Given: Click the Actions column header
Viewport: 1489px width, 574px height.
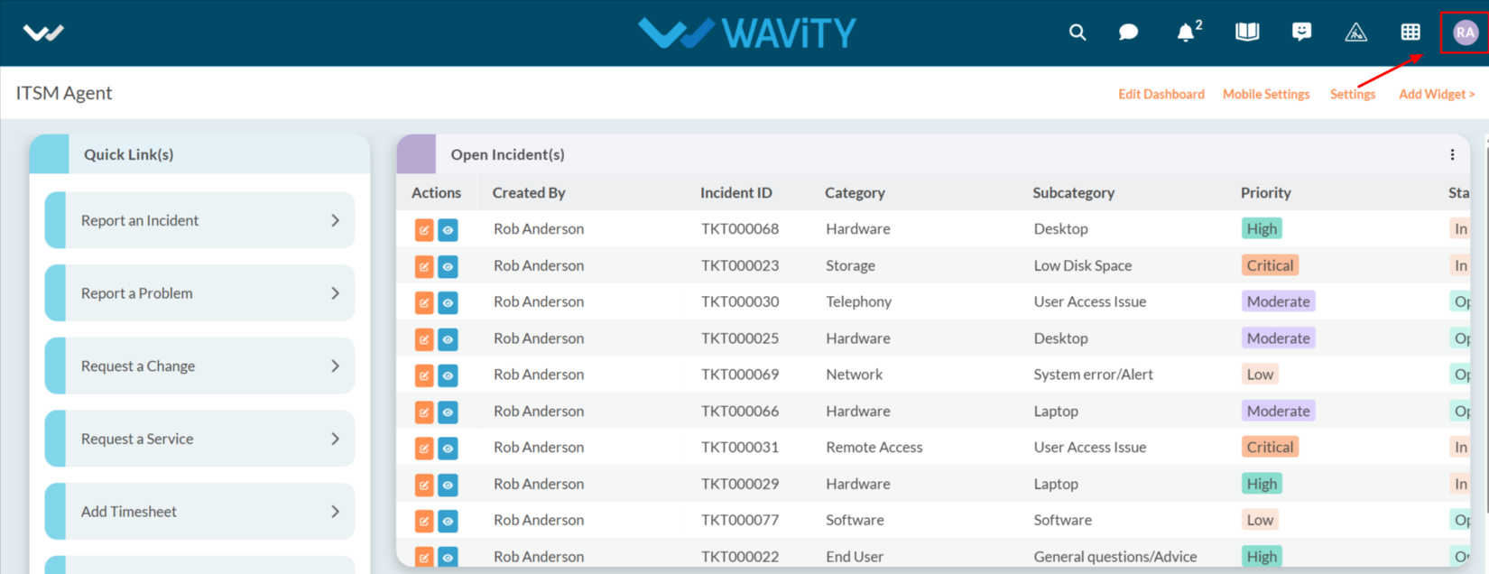Looking at the screenshot, I should (x=436, y=192).
